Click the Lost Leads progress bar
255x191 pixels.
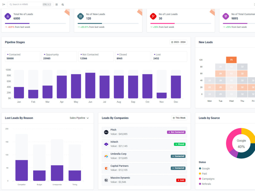(181, 23)
